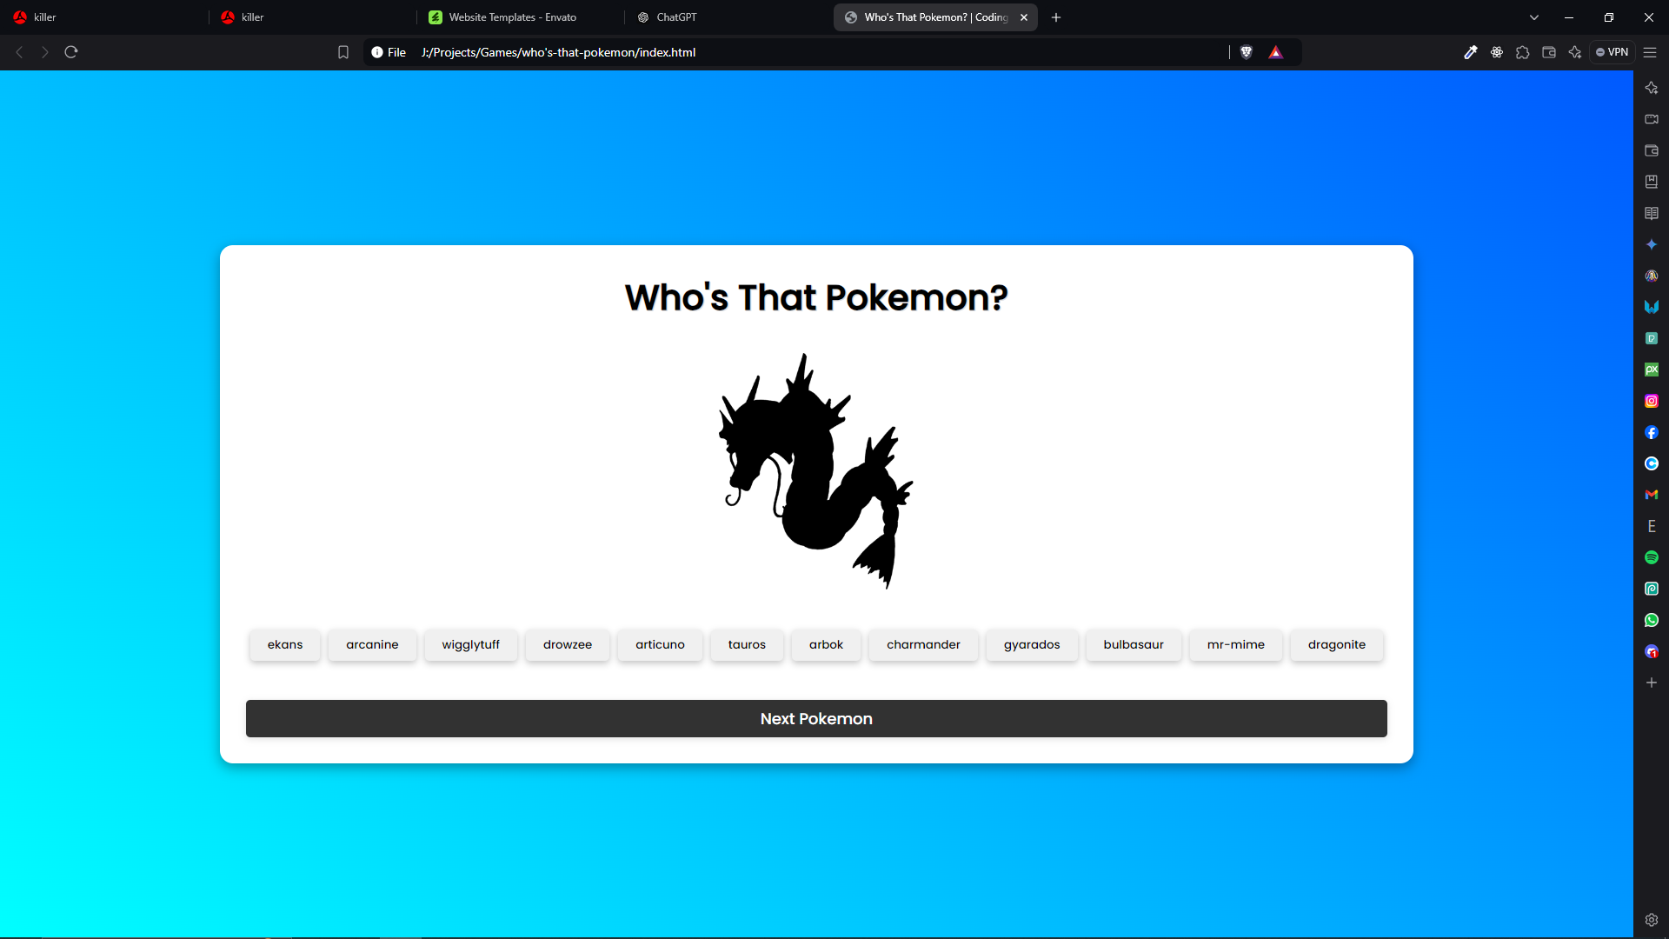Select the 'arbok' answer option

tap(826, 645)
